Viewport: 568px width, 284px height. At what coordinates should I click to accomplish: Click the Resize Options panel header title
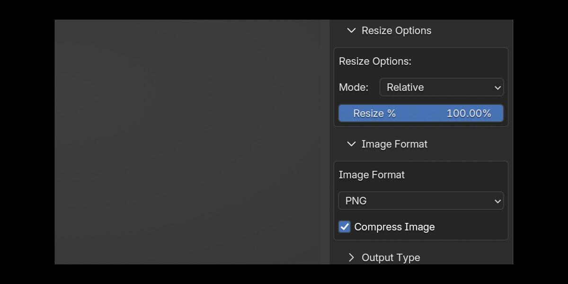point(396,30)
